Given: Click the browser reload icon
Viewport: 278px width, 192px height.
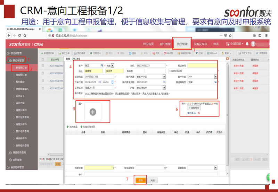Looking at the screenshot, I should click(x=20, y=36).
